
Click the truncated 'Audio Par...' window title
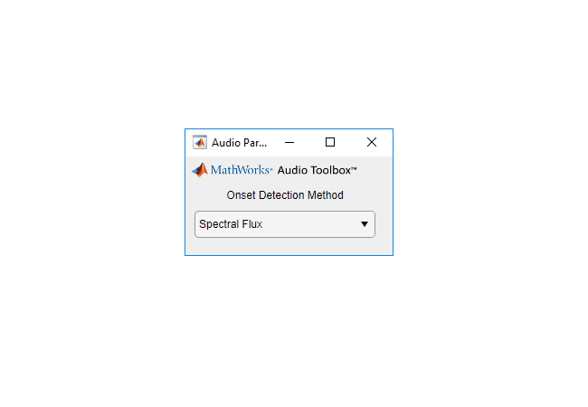[239, 143]
